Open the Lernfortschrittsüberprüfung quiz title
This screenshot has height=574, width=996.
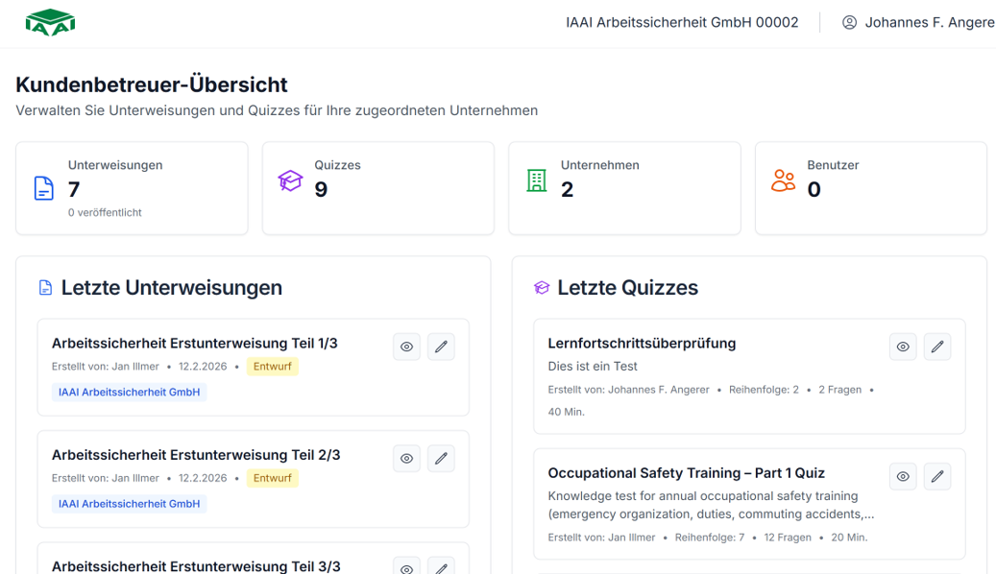click(x=642, y=344)
